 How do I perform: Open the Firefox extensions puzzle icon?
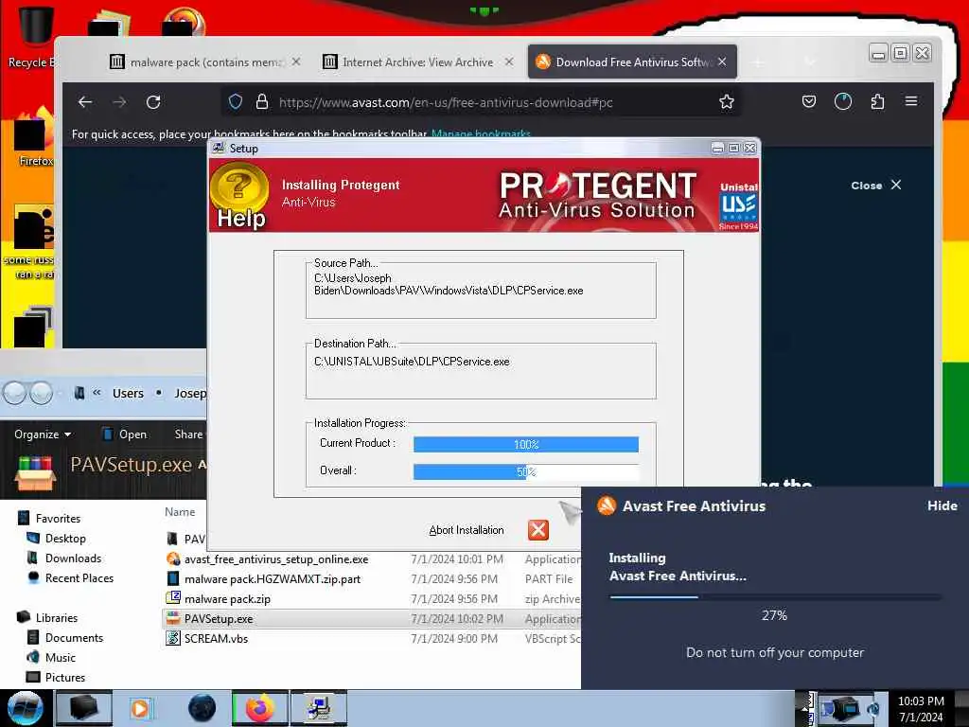(877, 101)
